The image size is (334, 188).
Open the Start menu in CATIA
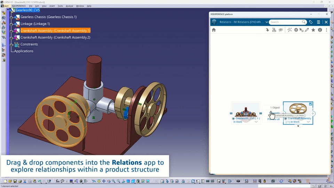click(x=6, y=6)
